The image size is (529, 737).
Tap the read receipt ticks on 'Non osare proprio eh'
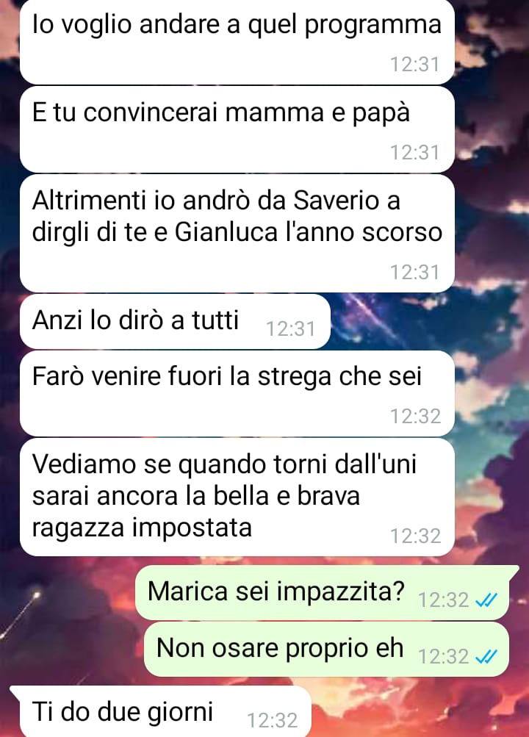486,656
